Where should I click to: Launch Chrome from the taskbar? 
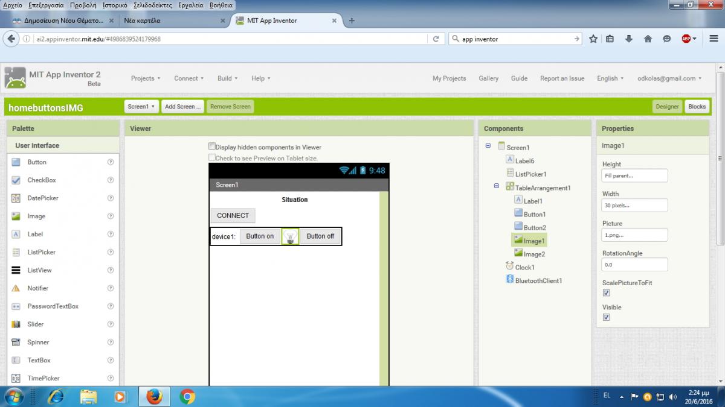(187, 396)
